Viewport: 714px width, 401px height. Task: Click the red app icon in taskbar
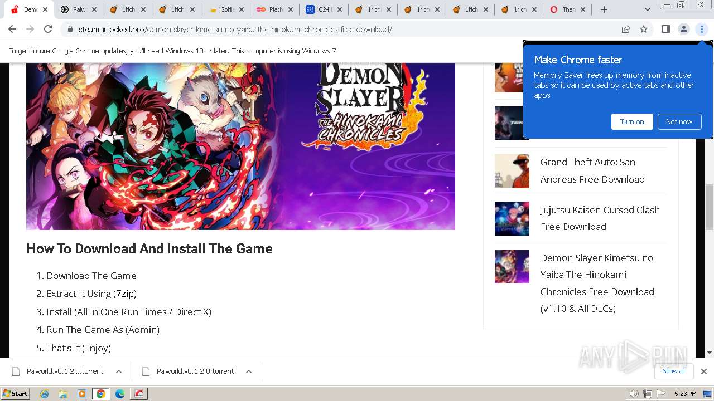[139, 394]
